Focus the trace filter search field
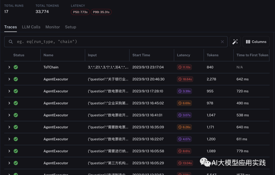275x175 pixels. pos(115,42)
